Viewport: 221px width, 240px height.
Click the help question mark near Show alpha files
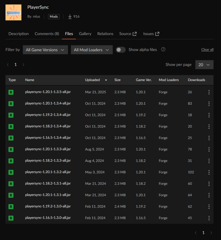163,49
